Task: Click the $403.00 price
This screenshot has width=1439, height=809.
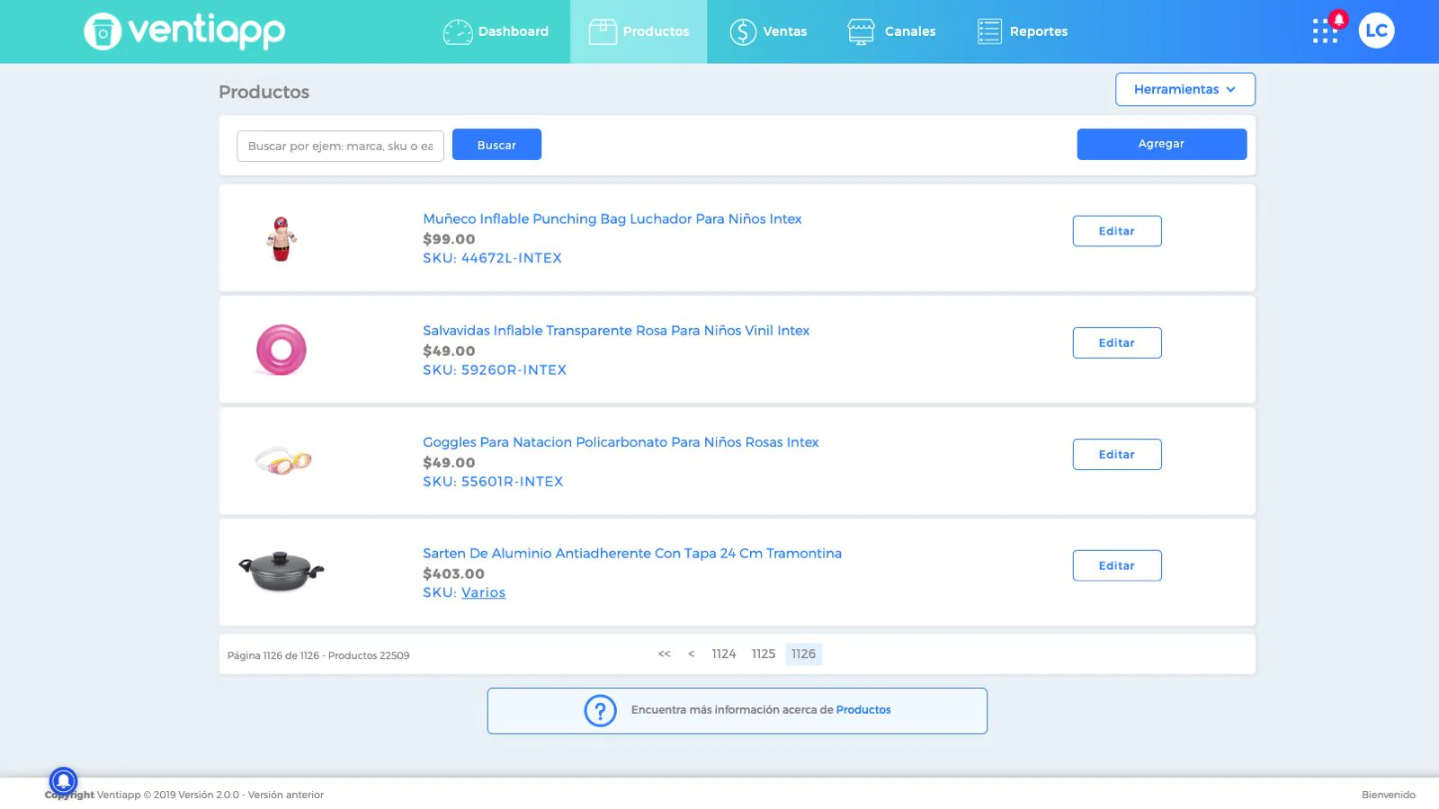Action: [x=453, y=573]
